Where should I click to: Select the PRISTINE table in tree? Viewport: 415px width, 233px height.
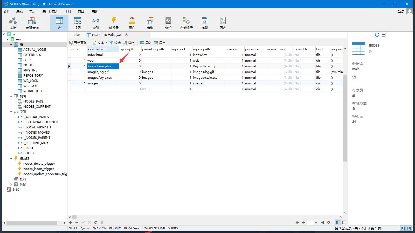click(x=30, y=70)
